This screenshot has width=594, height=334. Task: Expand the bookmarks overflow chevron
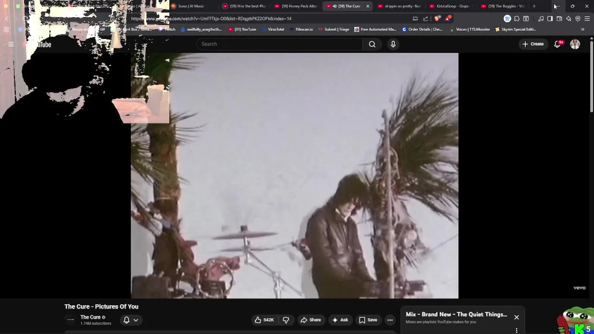tap(583, 29)
